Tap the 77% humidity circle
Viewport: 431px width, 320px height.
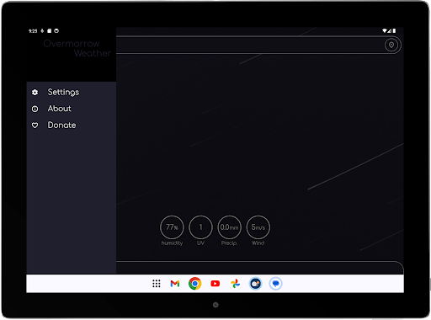[172, 227]
